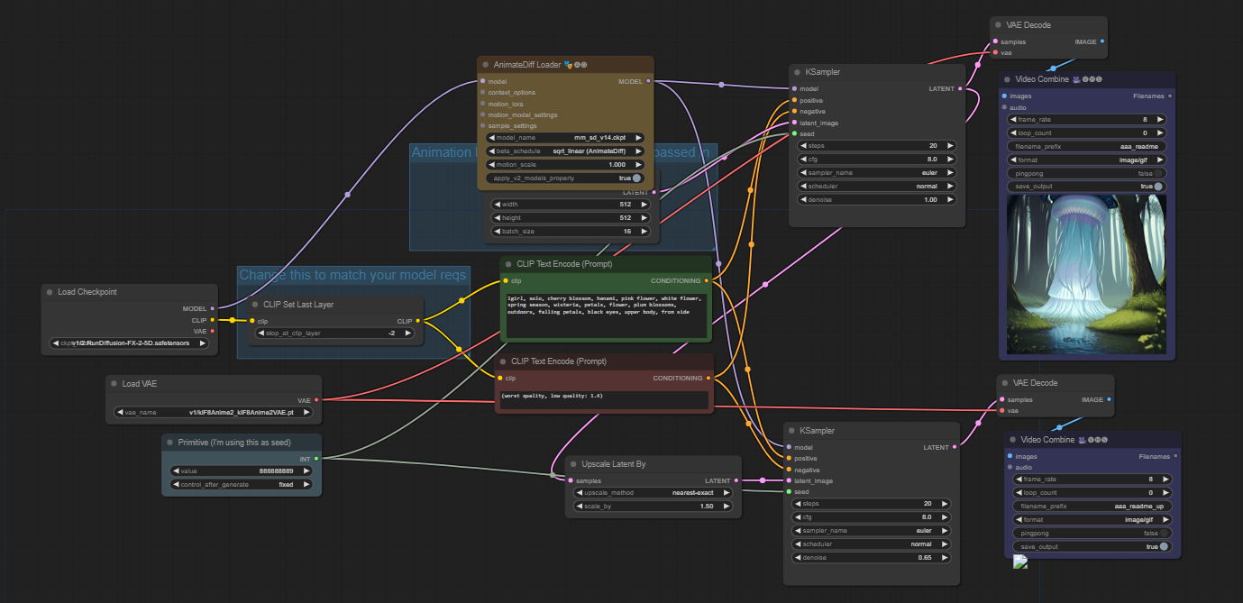The height and width of the screenshot is (603, 1243).
Task: Collapse the AnimateDiff Loader node via its title dot
Action: [x=484, y=64]
